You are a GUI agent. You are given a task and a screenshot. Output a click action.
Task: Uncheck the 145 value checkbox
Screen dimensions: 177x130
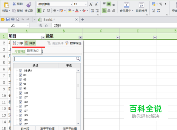click(21, 116)
